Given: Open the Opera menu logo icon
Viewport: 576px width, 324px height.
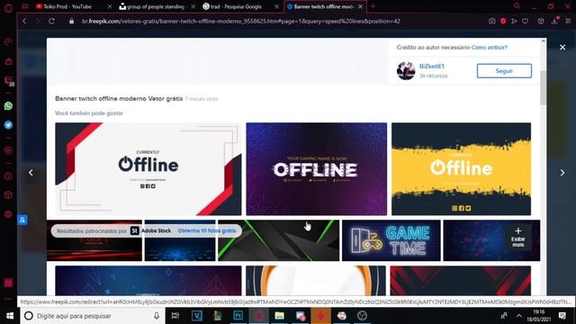Looking at the screenshot, I should (x=8, y=7).
